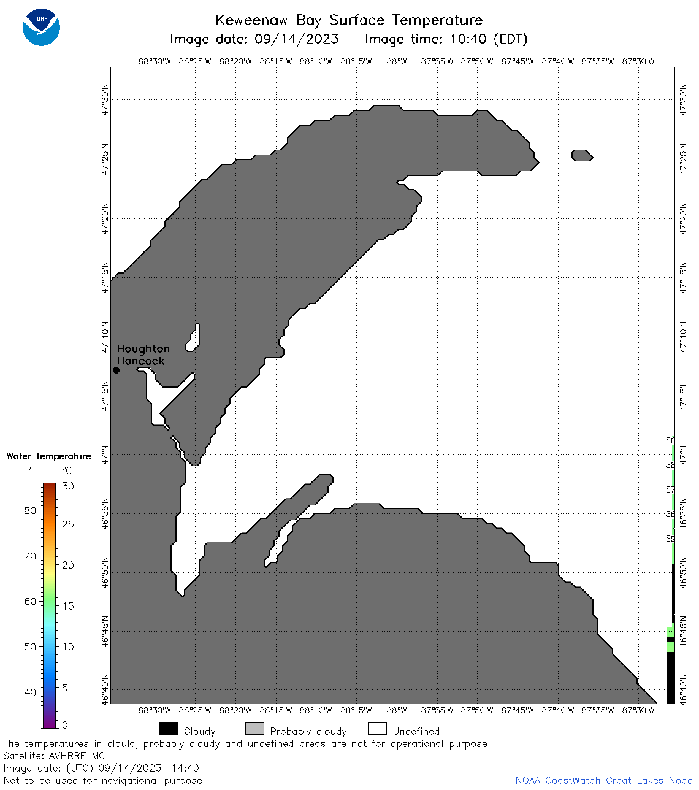Image resolution: width=699 pixels, height=790 pixels.
Task: Click the 25 Celsius tick label
Action: click(x=68, y=524)
